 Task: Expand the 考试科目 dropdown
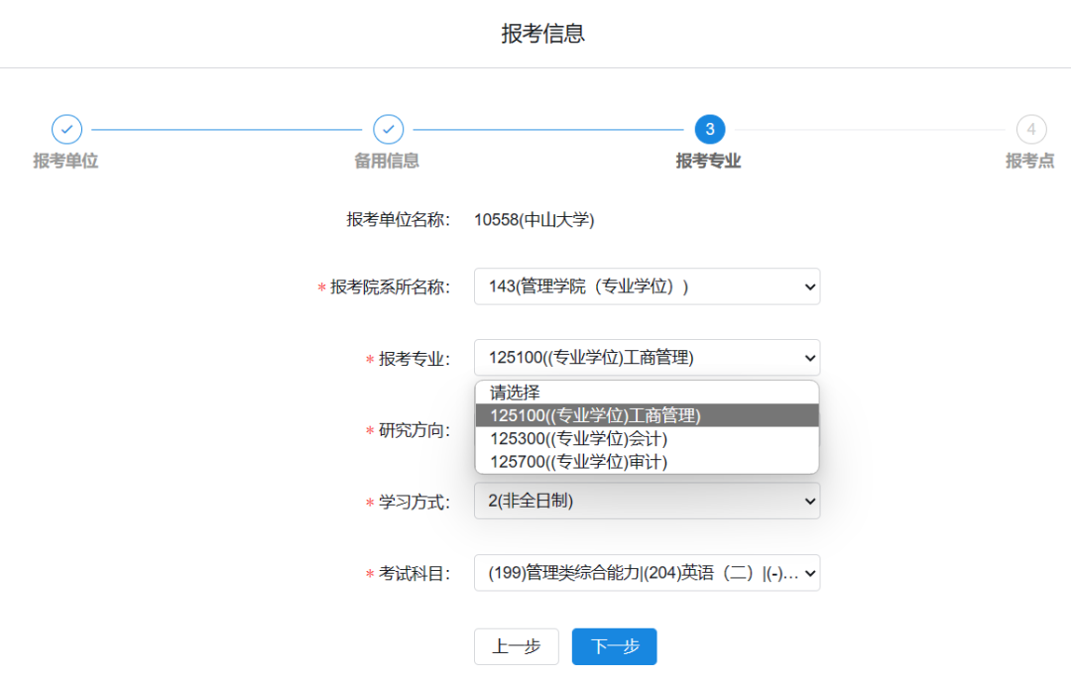(x=647, y=573)
